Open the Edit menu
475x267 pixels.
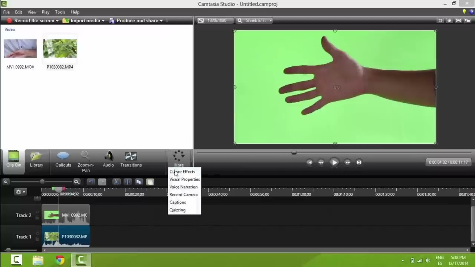coord(18,12)
